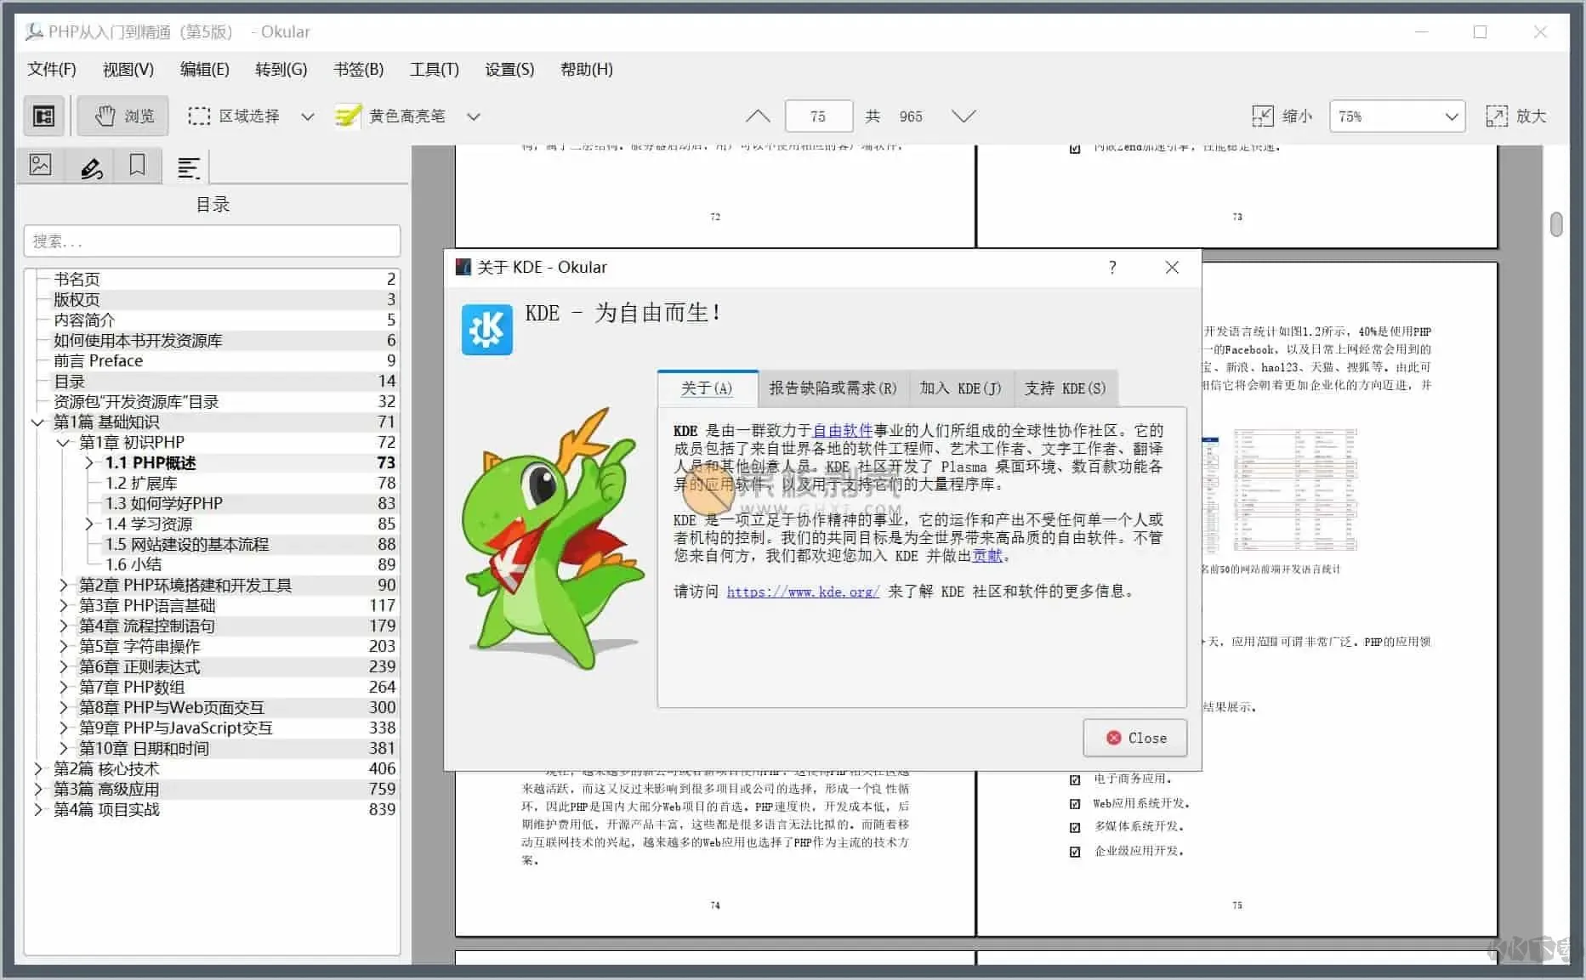Select the 浏览 browse hand tool
Viewport: 1586px width, 980px height.
[122, 116]
